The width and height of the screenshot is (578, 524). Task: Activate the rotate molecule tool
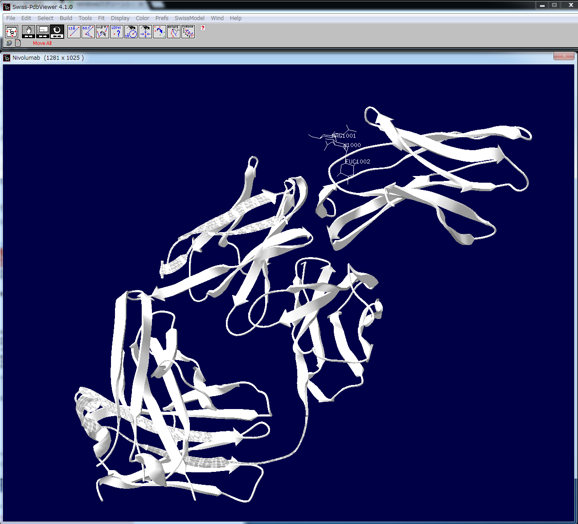(x=57, y=32)
